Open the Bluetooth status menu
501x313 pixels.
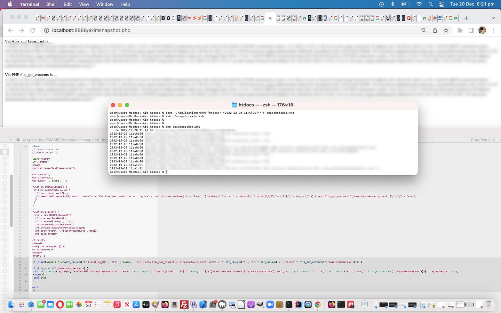tap(393, 4)
